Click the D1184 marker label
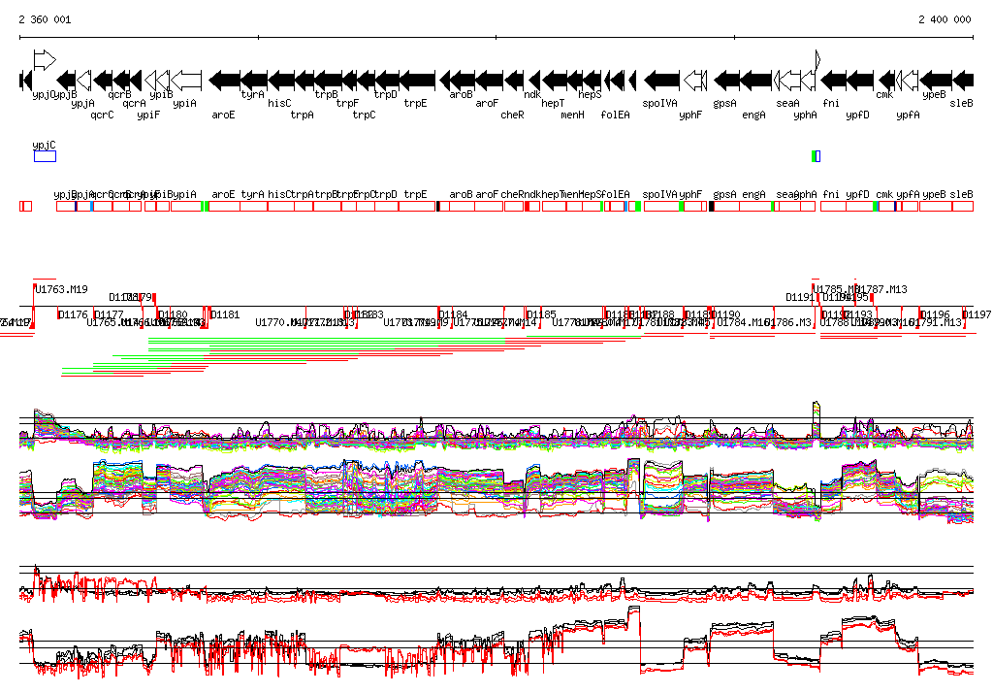 click(454, 314)
